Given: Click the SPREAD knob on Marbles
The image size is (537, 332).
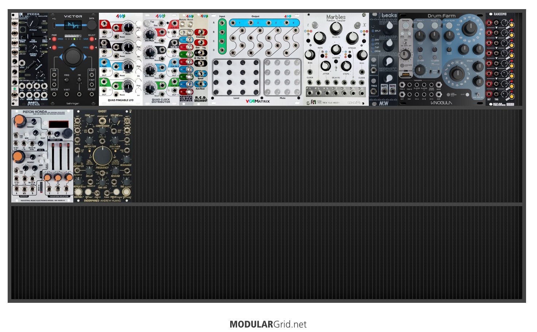Looking at the screenshot, I should pyautogui.click(x=352, y=38).
